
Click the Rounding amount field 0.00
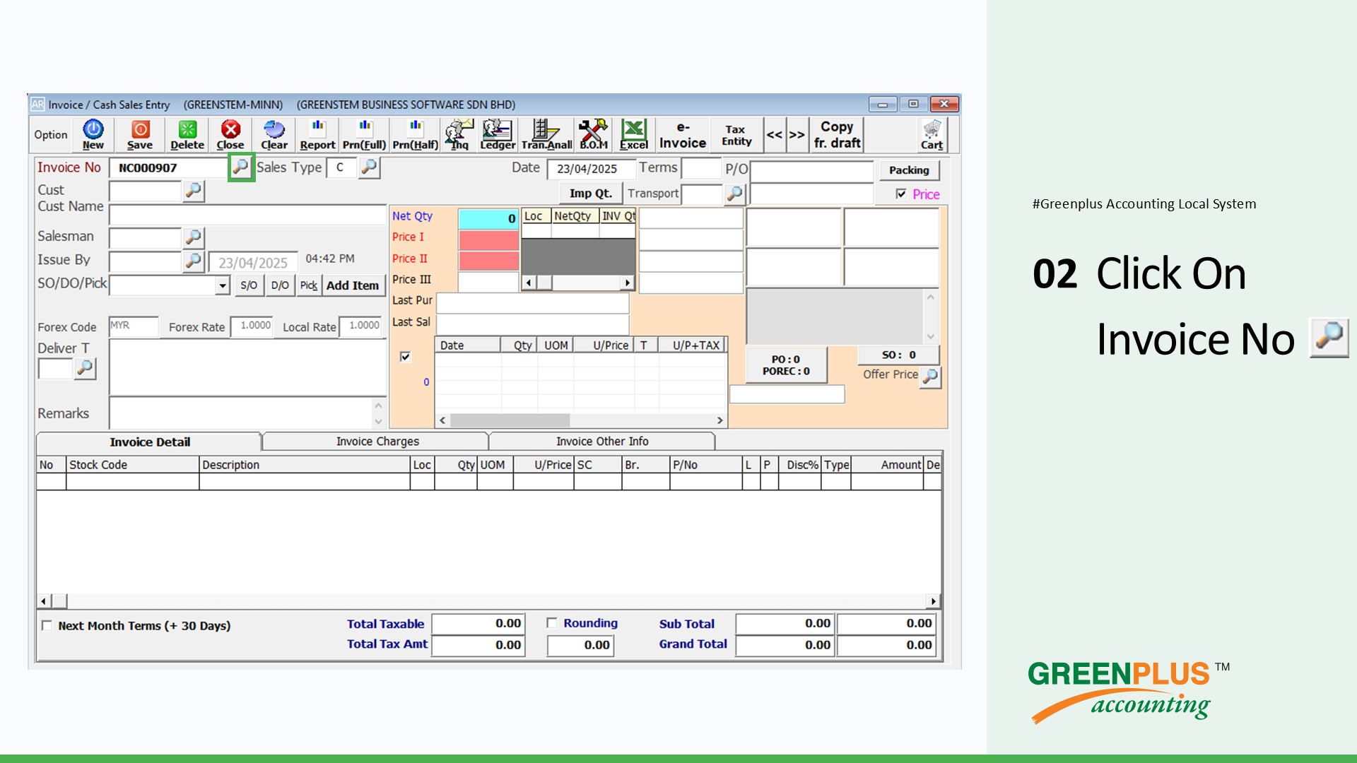click(580, 645)
